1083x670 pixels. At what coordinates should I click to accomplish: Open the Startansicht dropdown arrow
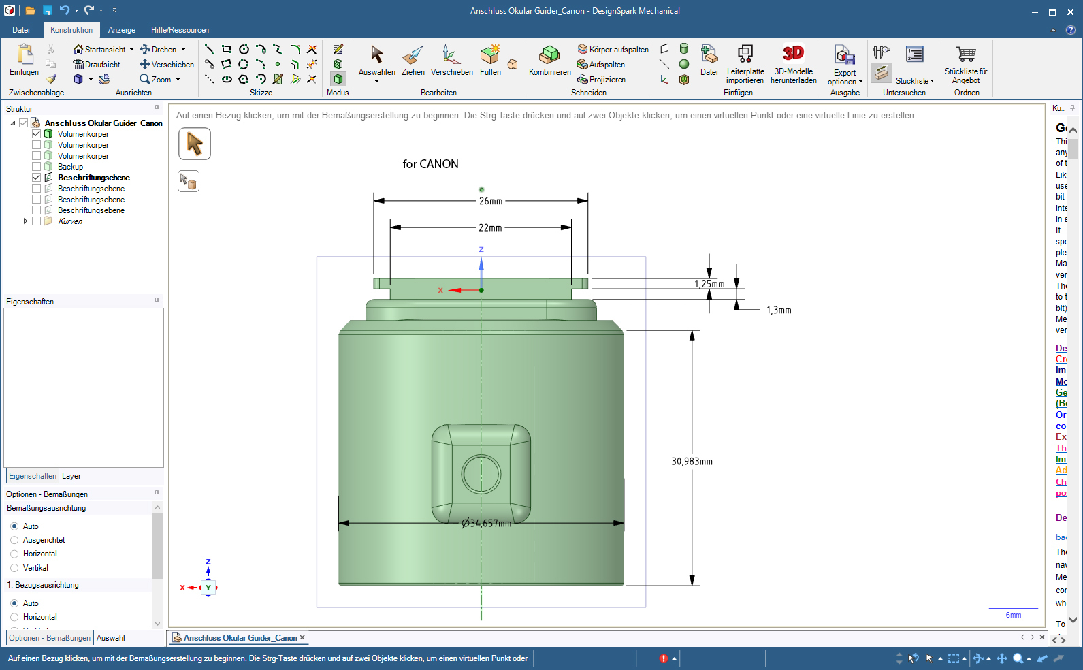[x=131, y=50]
